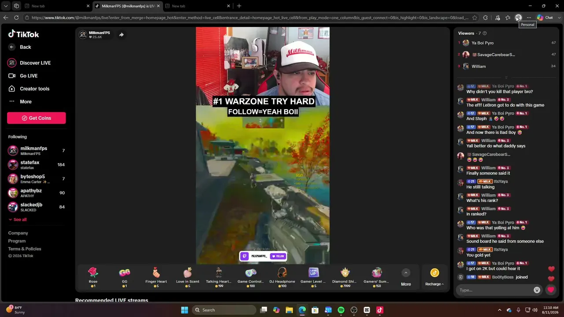Open the favorites list icon
564x317 pixels.
click(x=508, y=18)
